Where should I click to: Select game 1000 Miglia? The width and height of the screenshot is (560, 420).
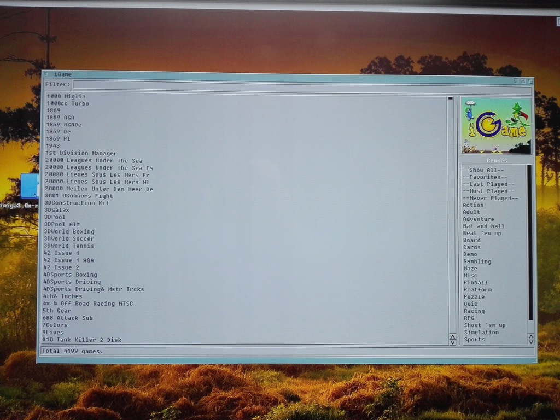[66, 96]
